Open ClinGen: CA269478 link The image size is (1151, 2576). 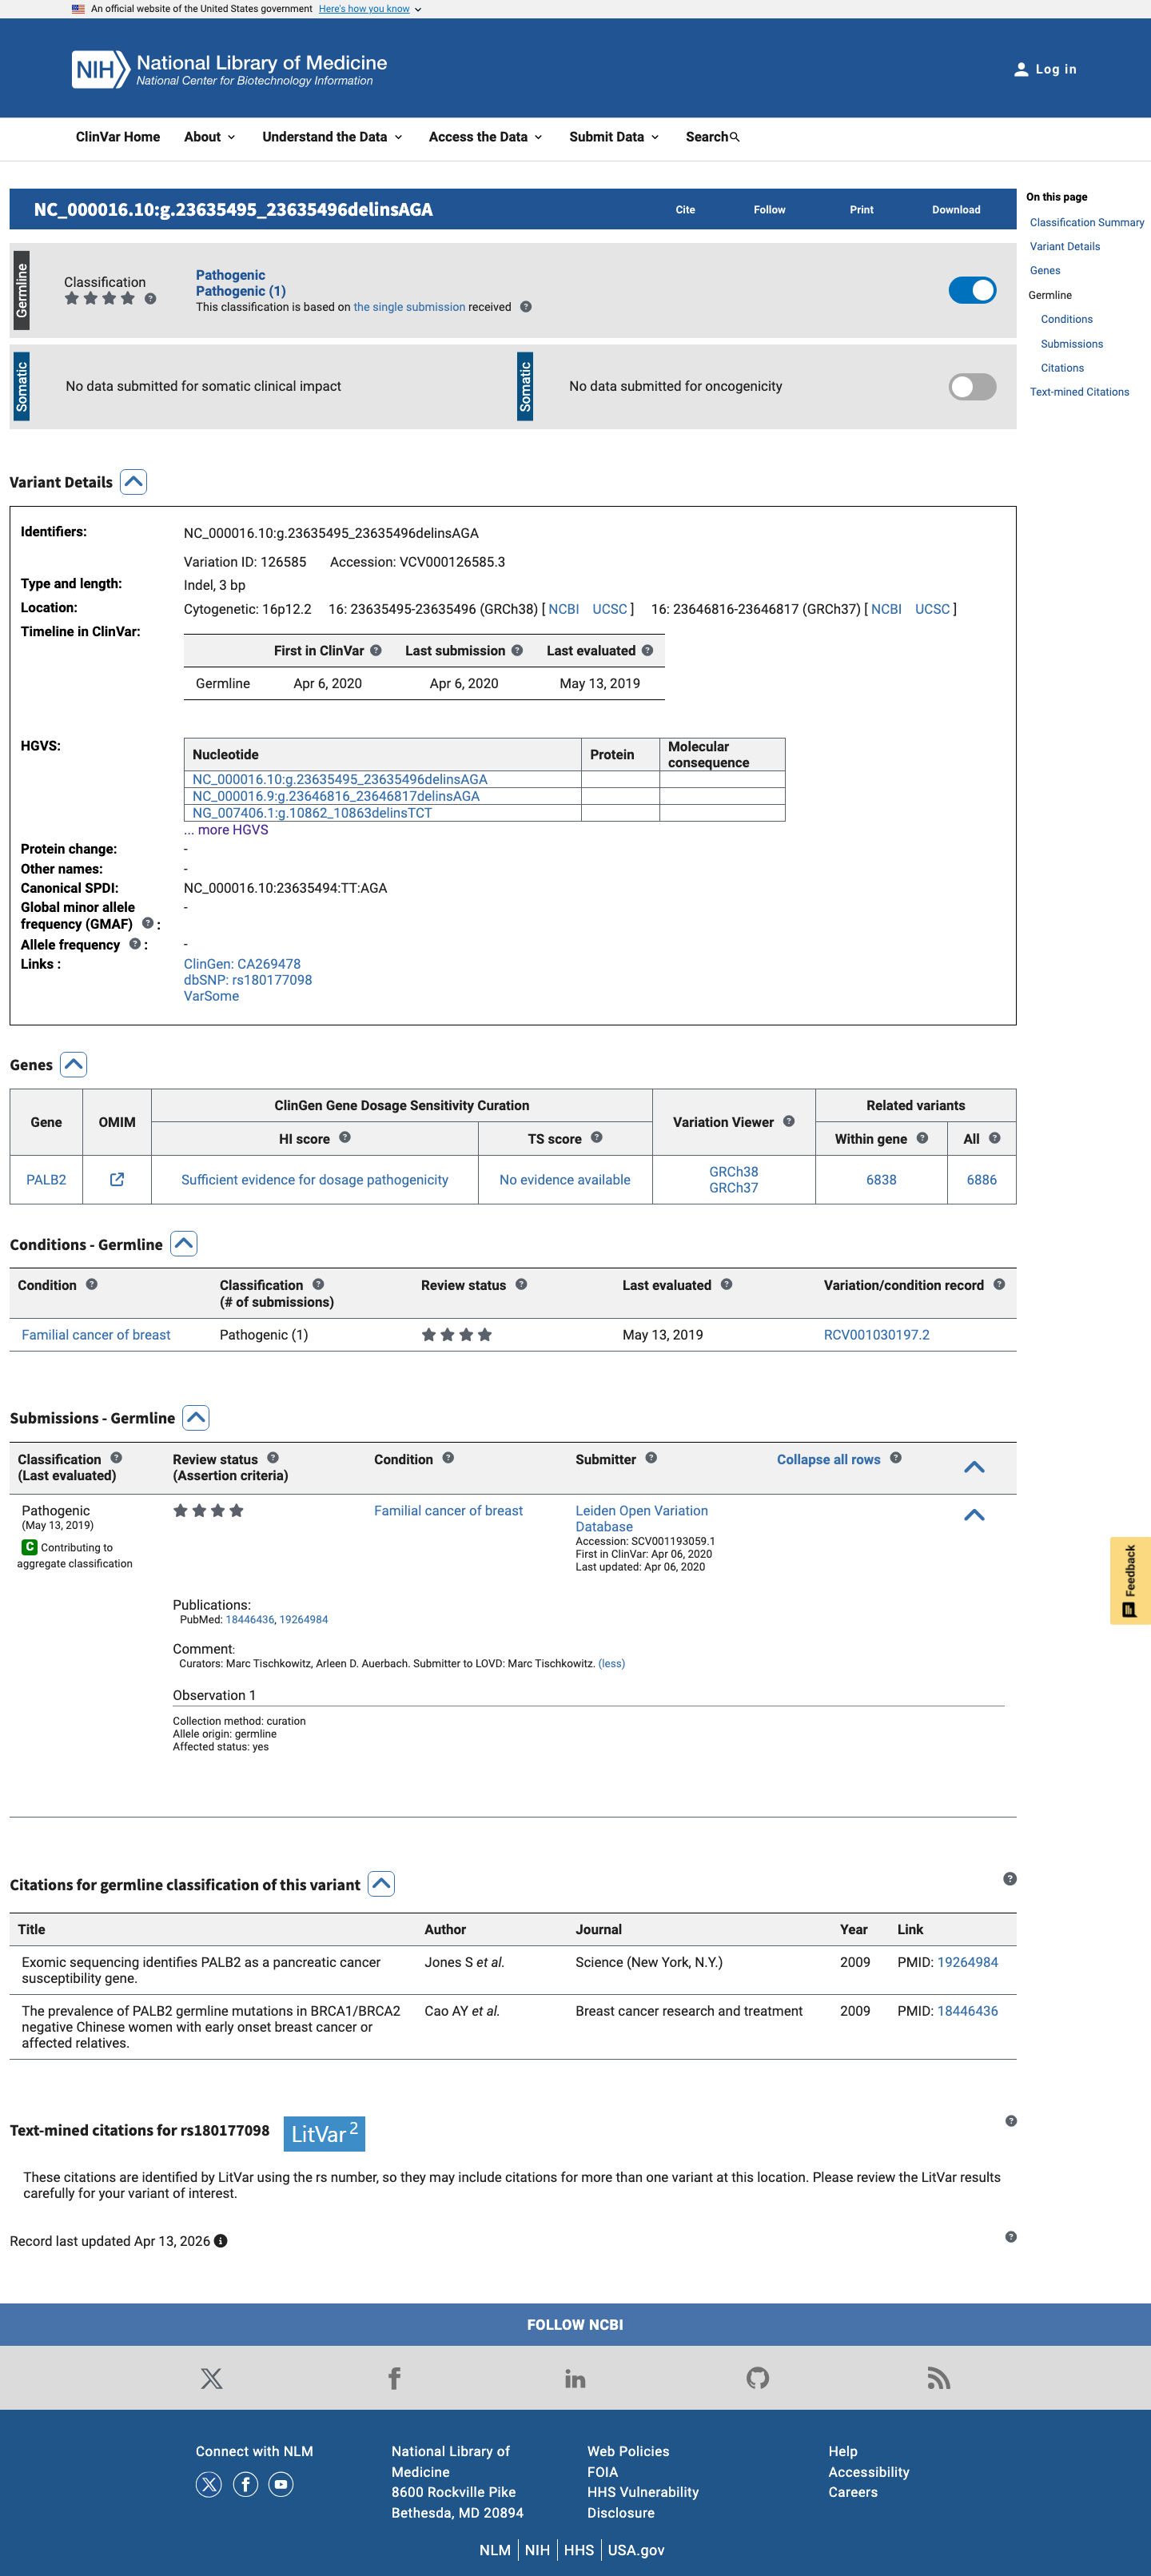tap(242, 964)
